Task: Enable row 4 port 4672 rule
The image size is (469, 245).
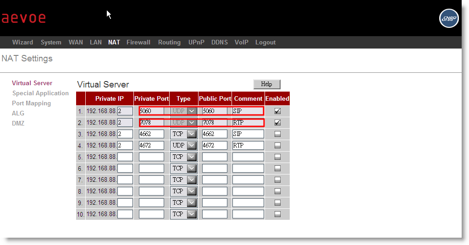Action: click(277, 146)
